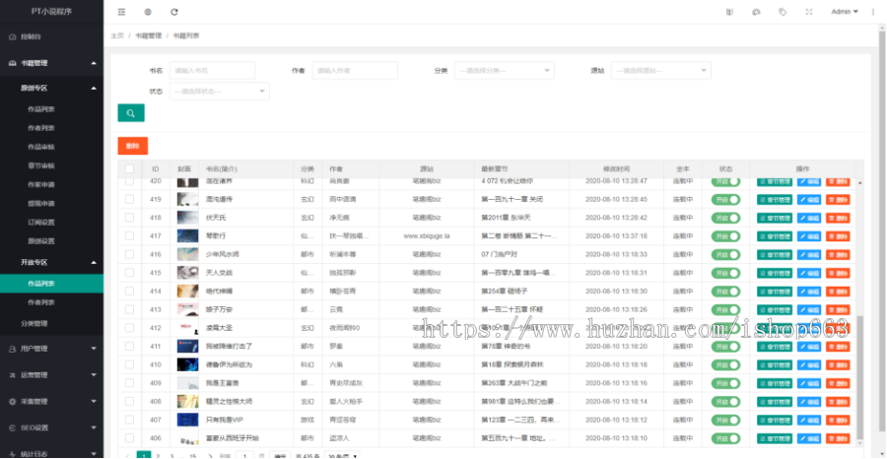This screenshot has width=887, height=459.
Task: Click the 书名 book name input field
Action: (212, 71)
